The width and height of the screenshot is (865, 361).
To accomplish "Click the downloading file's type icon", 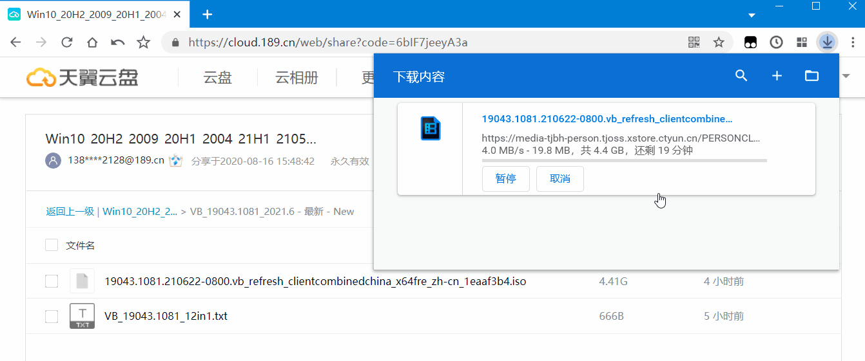I will [430, 129].
